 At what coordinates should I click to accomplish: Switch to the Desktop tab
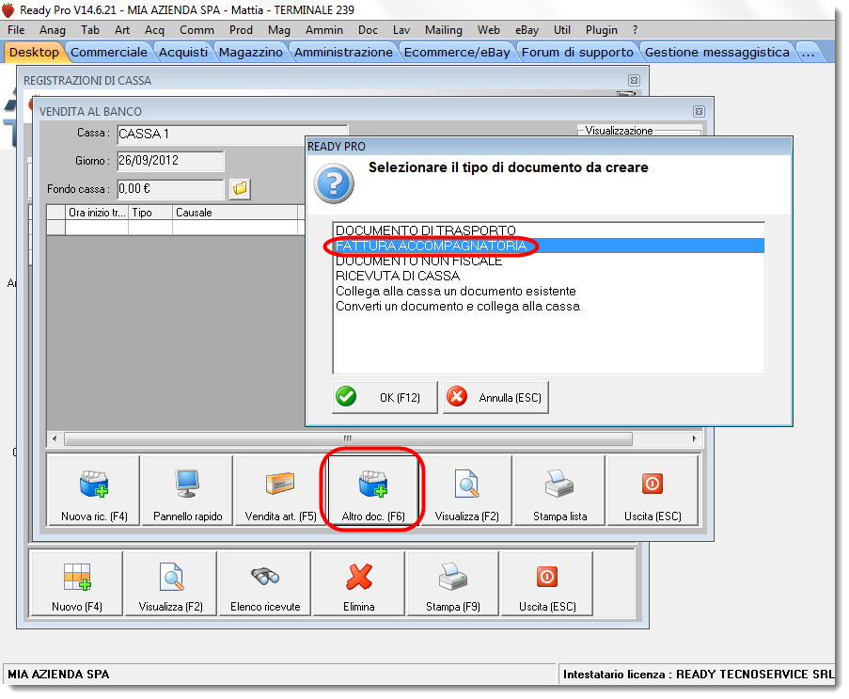(x=34, y=52)
